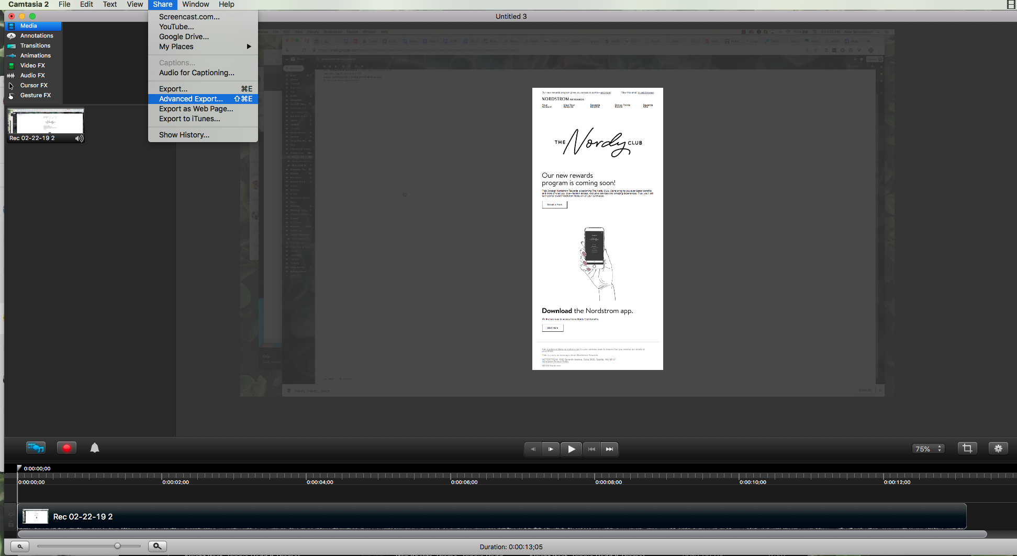Step forward one frame
Viewport: 1017px width, 556px height.
(x=551, y=449)
